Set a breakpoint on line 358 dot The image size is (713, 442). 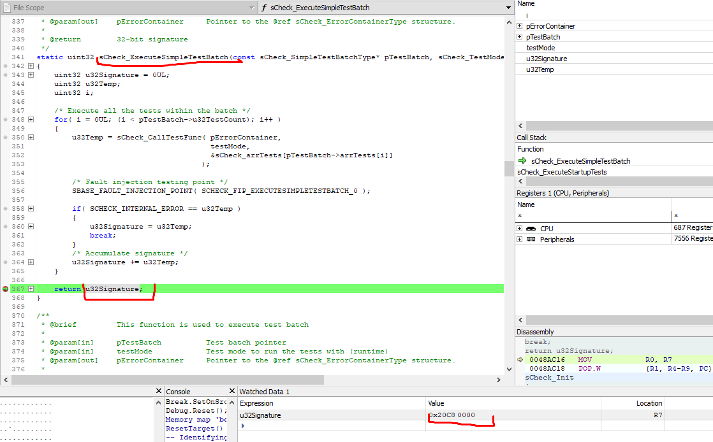tap(6, 208)
